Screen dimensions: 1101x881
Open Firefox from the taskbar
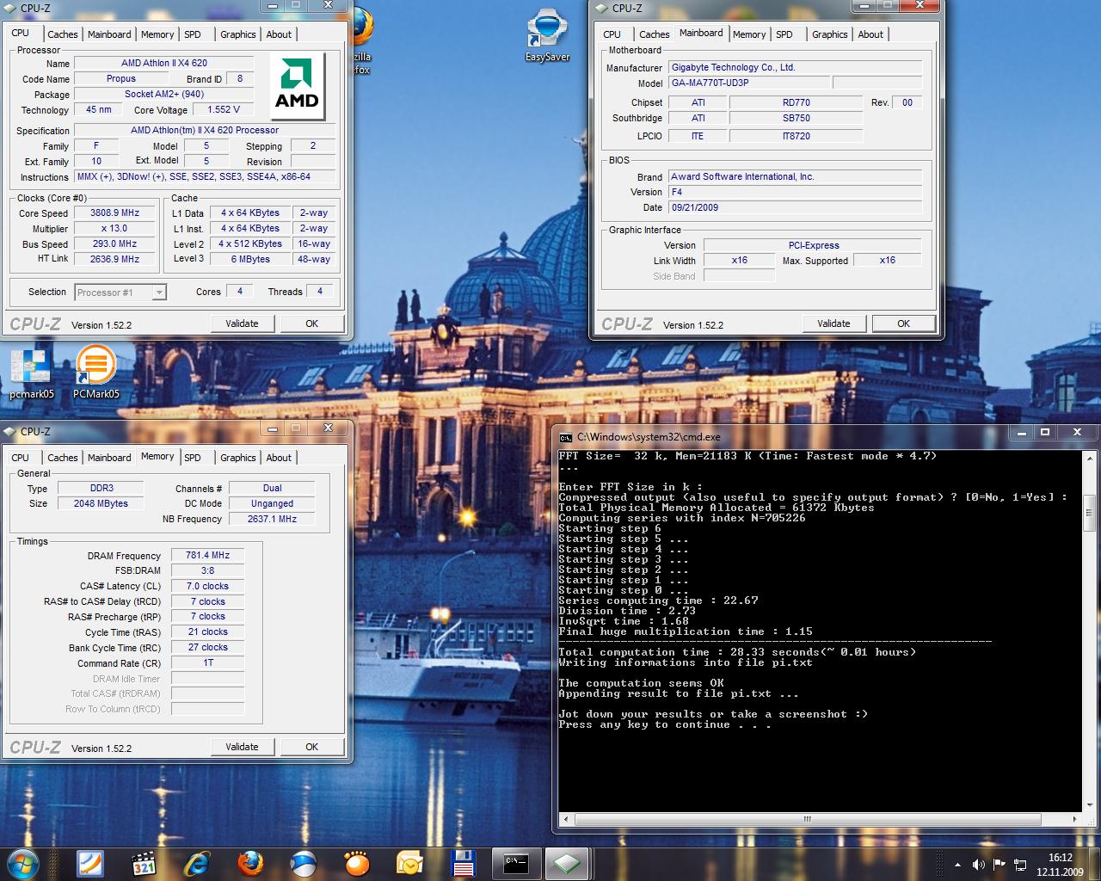250,863
